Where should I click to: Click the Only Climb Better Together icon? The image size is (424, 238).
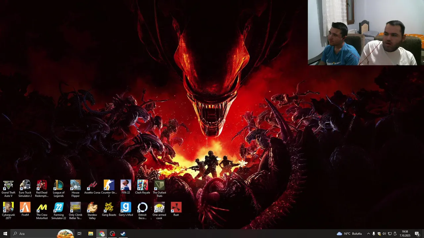point(76,211)
